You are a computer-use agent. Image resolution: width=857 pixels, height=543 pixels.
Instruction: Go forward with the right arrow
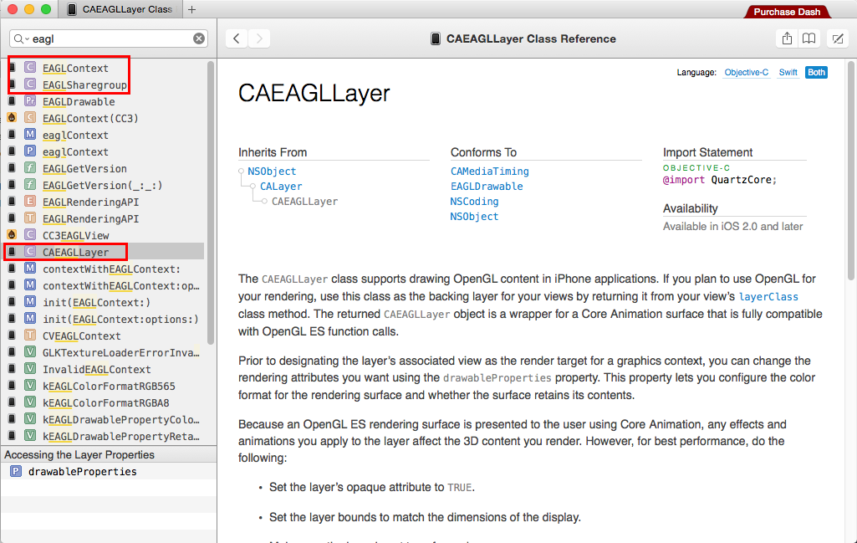click(x=259, y=38)
